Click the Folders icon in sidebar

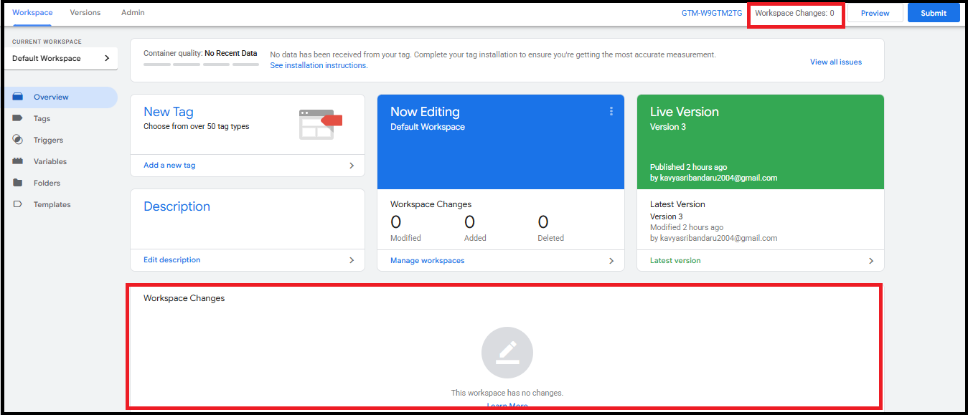tap(18, 183)
